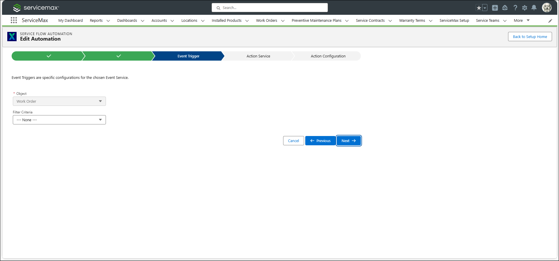Open the Reports tab

coord(96,21)
